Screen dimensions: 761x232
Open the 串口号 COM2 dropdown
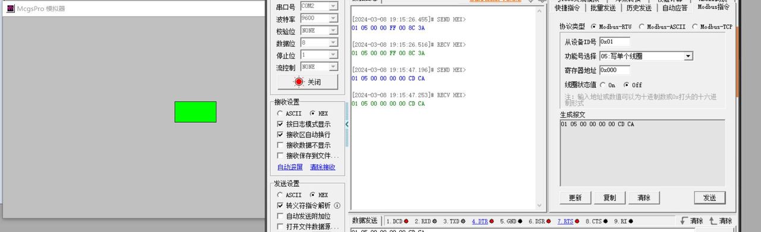pos(333,6)
